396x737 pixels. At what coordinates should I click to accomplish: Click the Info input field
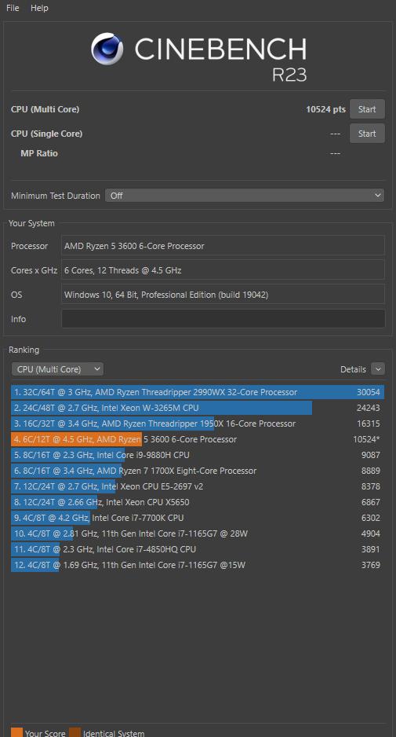223,319
